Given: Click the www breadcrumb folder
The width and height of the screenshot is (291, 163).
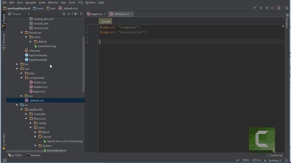Looking at the screenshot, I should pos(38,8).
